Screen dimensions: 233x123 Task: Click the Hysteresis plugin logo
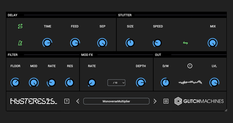34,101
